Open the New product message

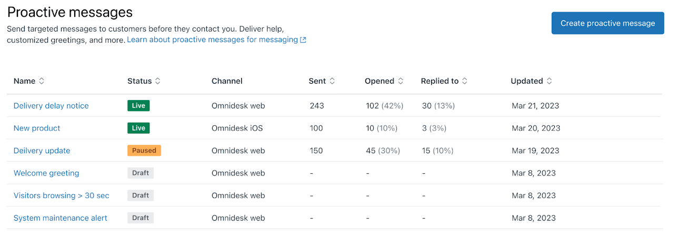(37, 128)
